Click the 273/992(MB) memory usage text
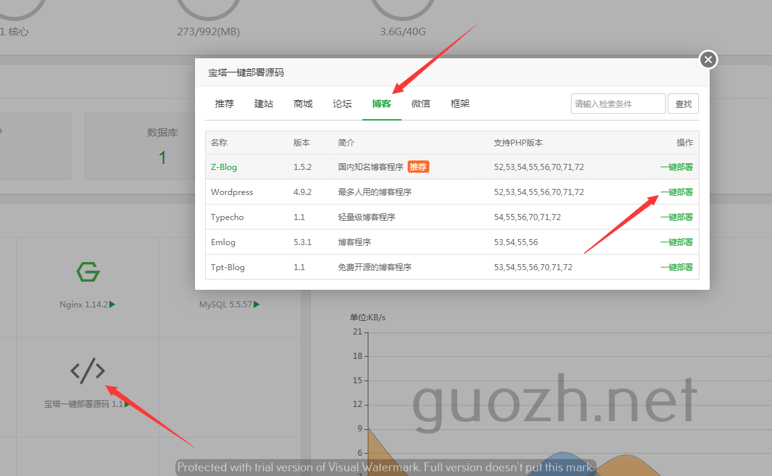This screenshot has width=772, height=476. pos(209,32)
